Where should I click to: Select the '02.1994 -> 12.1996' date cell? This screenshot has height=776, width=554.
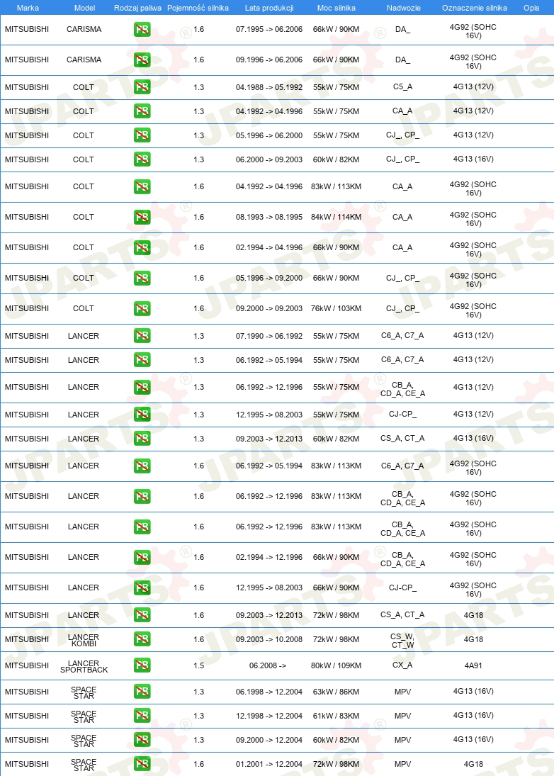(x=269, y=557)
